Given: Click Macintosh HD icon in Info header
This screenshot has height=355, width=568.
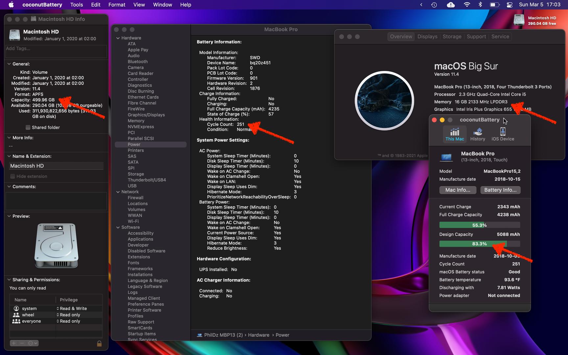Looking at the screenshot, I should 14,35.
